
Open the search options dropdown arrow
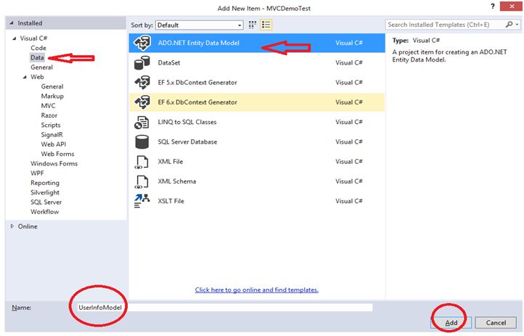click(517, 25)
